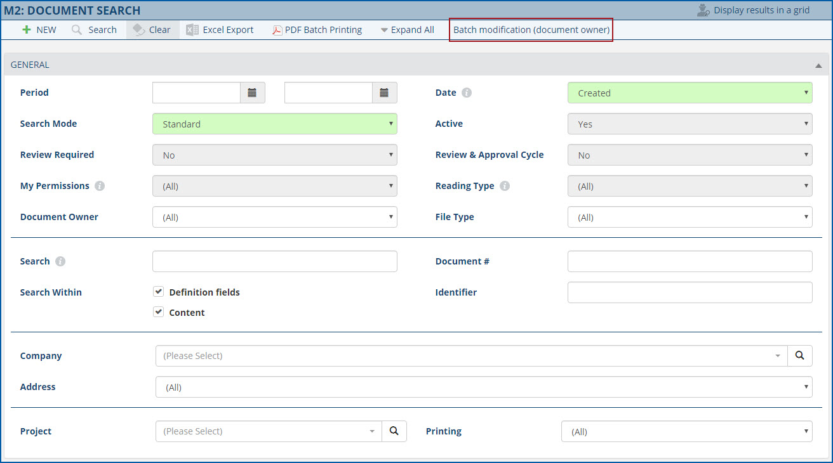Click the NEW toolbar label

tap(46, 30)
